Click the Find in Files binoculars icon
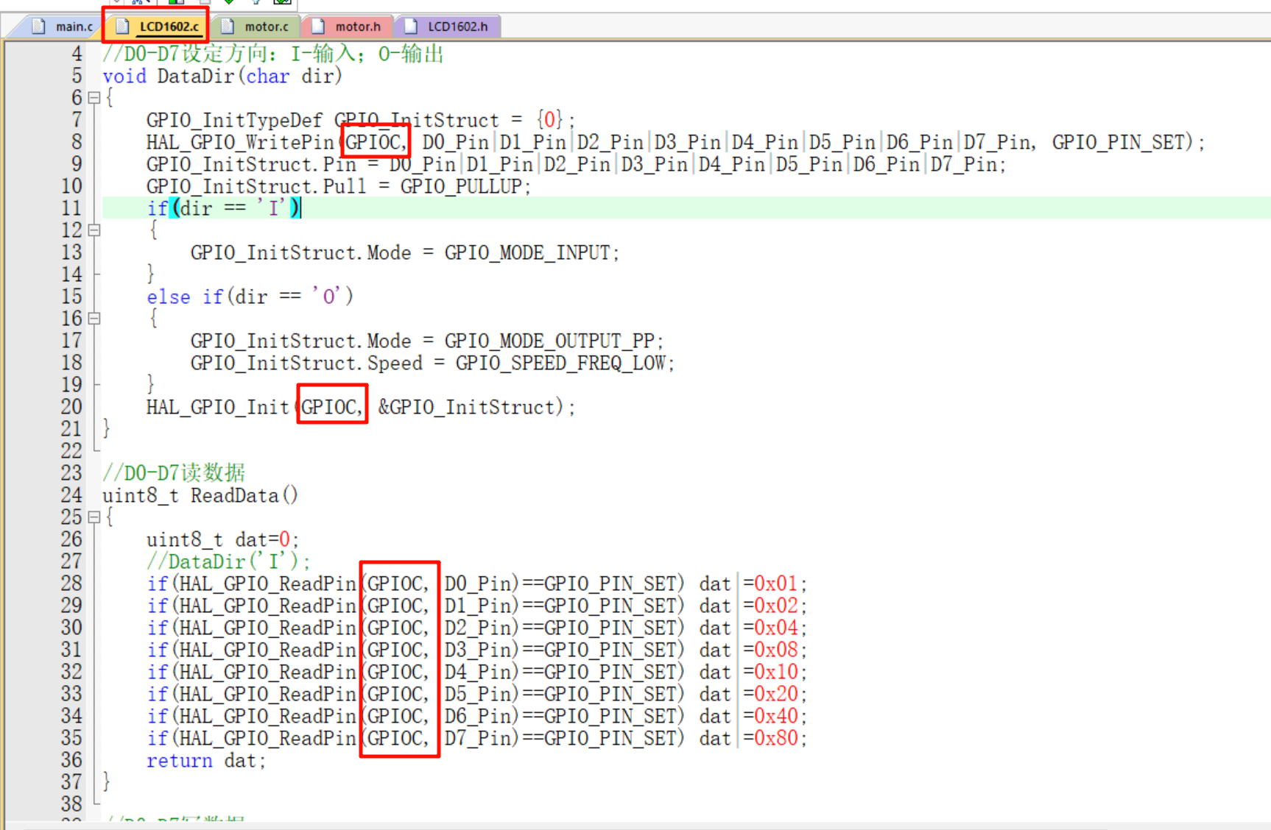The width and height of the screenshot is (1271, 830). 138,2
